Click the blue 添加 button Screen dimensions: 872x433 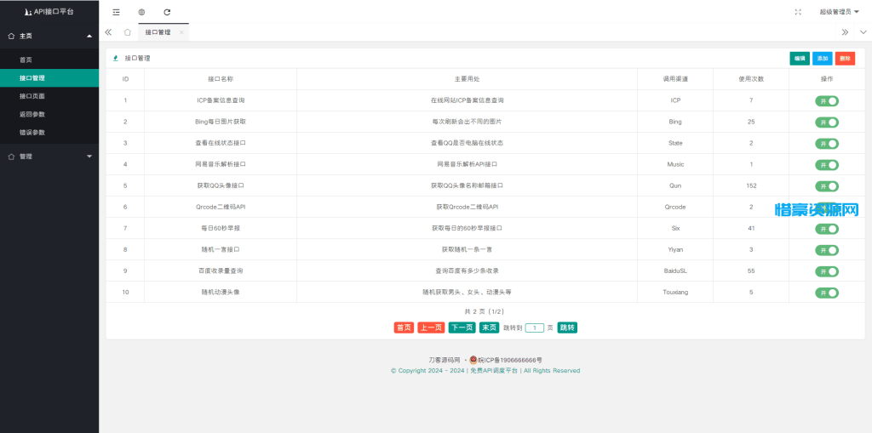[822, 59]
